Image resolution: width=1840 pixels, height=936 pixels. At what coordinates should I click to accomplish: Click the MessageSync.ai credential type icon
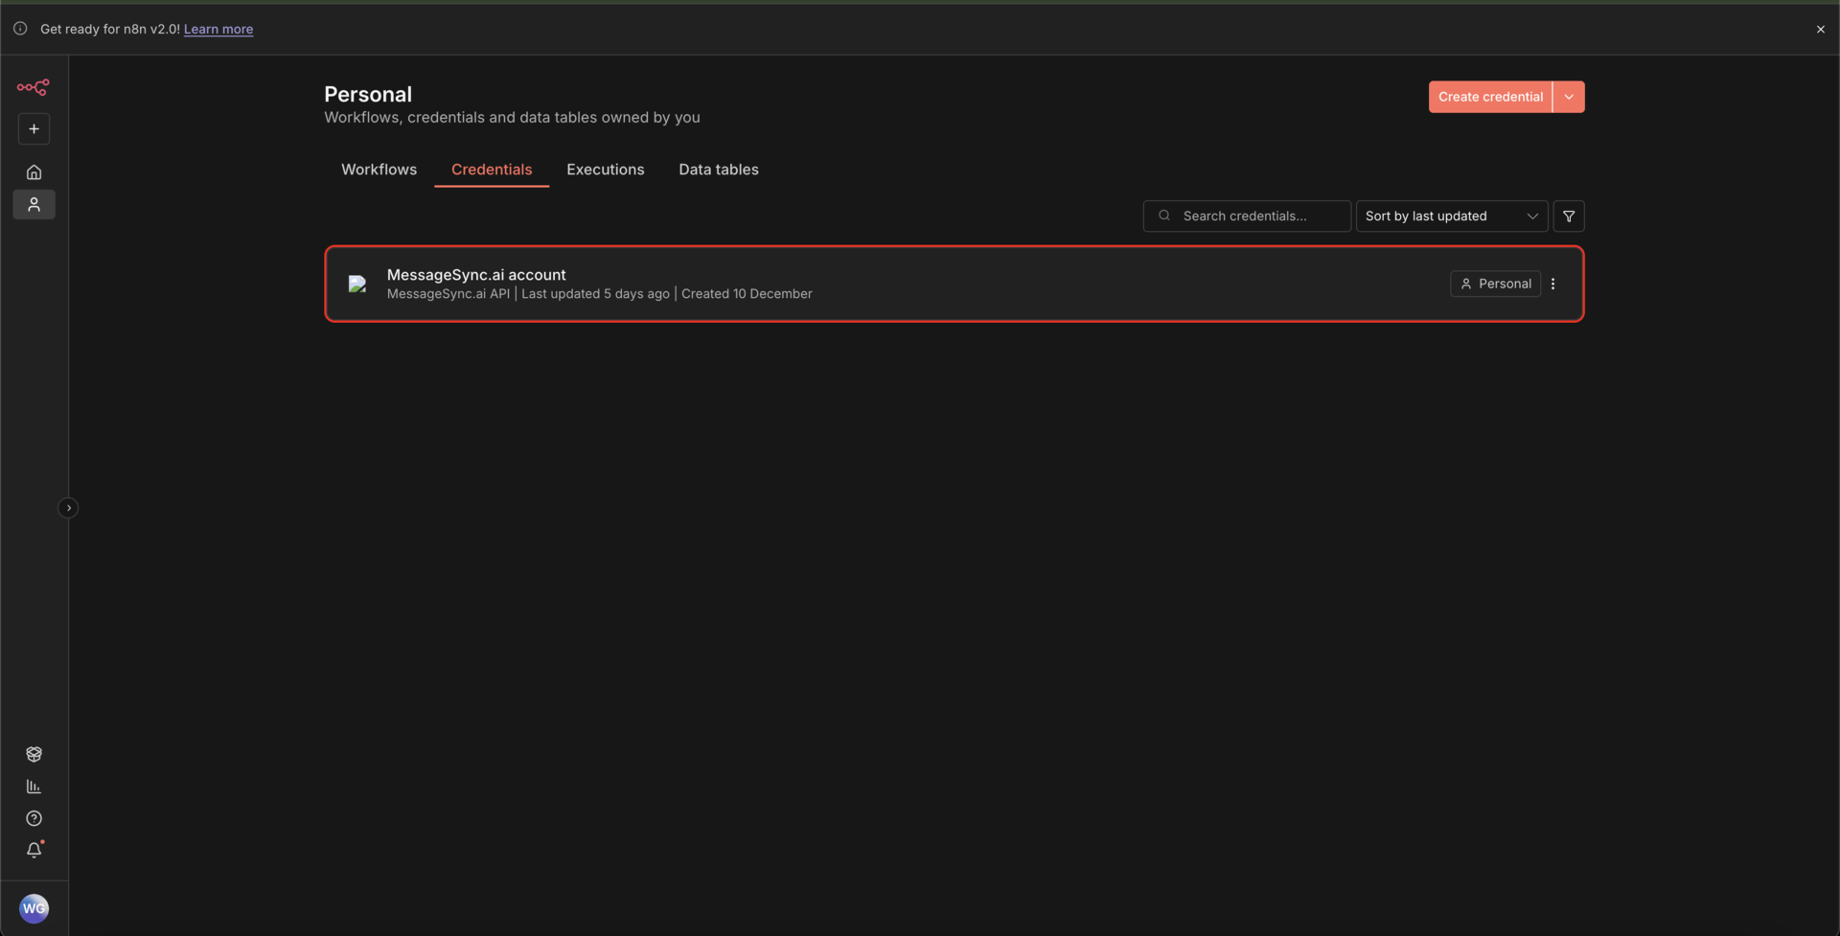tap(357, 284)
